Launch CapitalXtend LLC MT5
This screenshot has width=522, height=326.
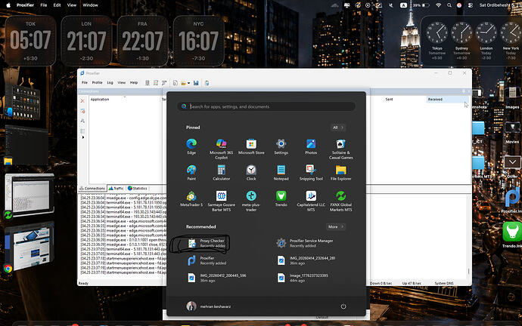tap(311, 201)
